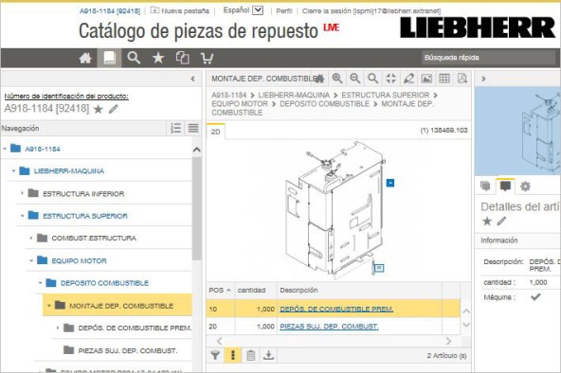Image resolution: width=561 pixels, height=373 pixels.
Task: Toggle the yellow column options button
Action: coord(233,355)
